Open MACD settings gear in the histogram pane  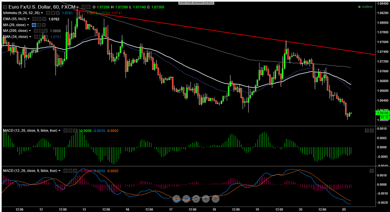[71, 130]
